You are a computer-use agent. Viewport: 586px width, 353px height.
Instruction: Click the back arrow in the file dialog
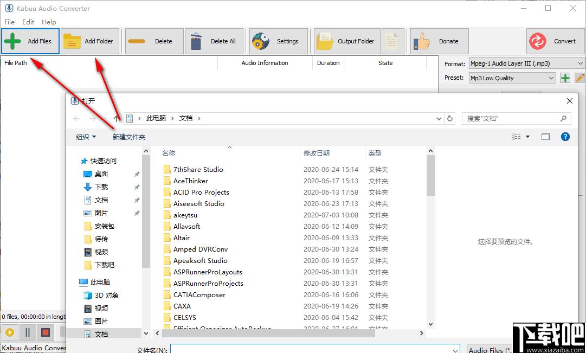point(76,119)
